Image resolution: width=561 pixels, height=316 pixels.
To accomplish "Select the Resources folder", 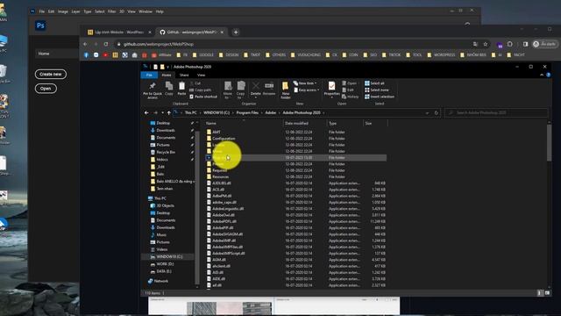I will tap(220, 177).
